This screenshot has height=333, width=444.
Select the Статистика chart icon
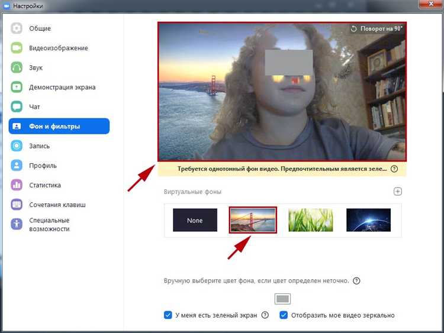[x=17, y=185]
